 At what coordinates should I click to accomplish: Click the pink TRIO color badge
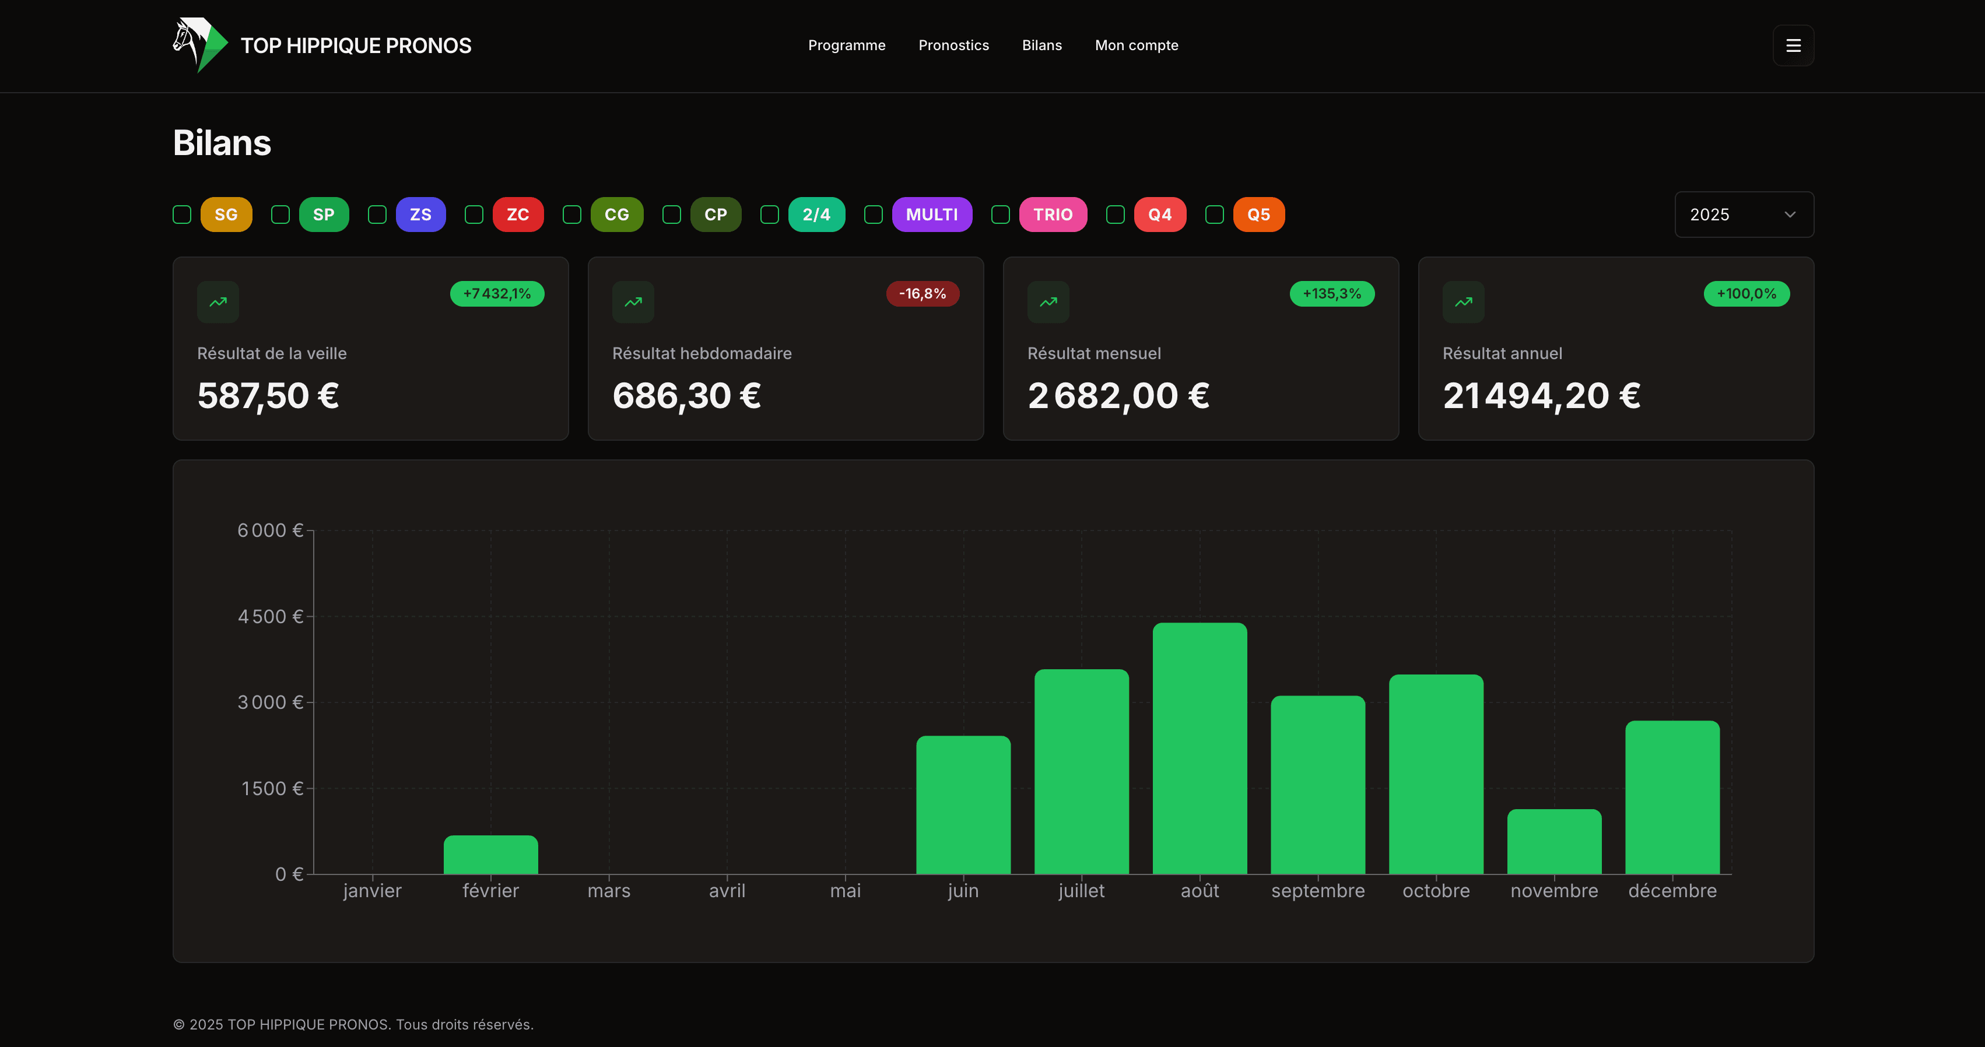pos(1053,215)
